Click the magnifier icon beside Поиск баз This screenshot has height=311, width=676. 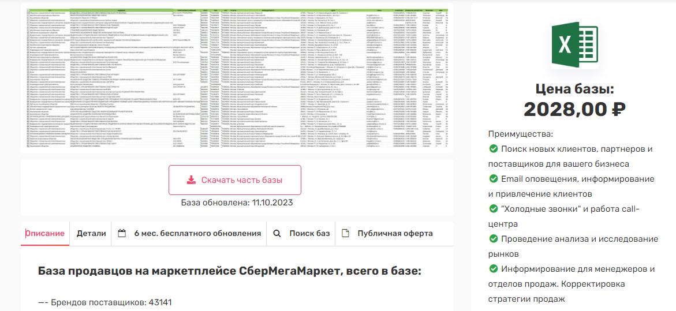[277, 234]
